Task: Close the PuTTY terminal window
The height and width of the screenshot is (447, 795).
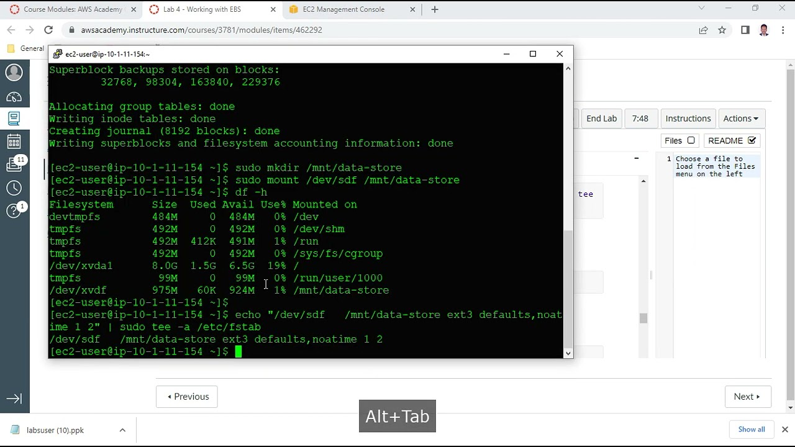Action: [560, 54]
